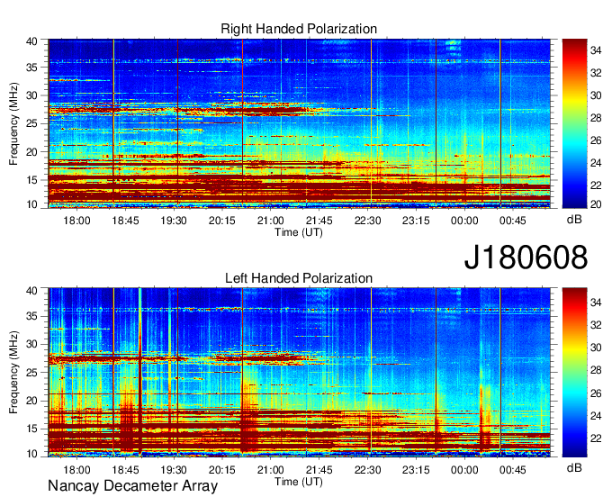Select the bottom spectrogram color bar
The width and height of the screenshot is (612, 497).
574,373
